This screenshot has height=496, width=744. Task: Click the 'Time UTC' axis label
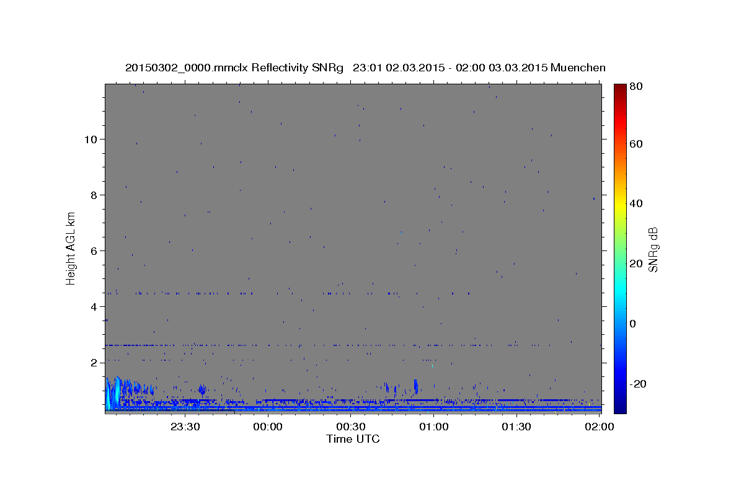(x=353, y=439)
